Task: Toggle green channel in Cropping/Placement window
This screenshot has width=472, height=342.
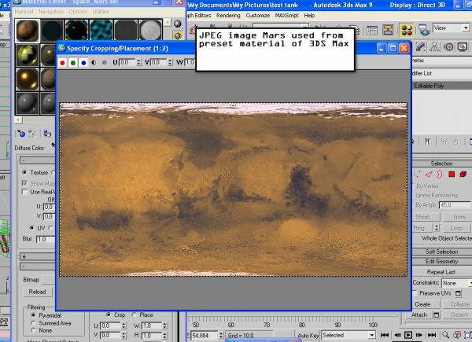Action: (x=73, y=63)
